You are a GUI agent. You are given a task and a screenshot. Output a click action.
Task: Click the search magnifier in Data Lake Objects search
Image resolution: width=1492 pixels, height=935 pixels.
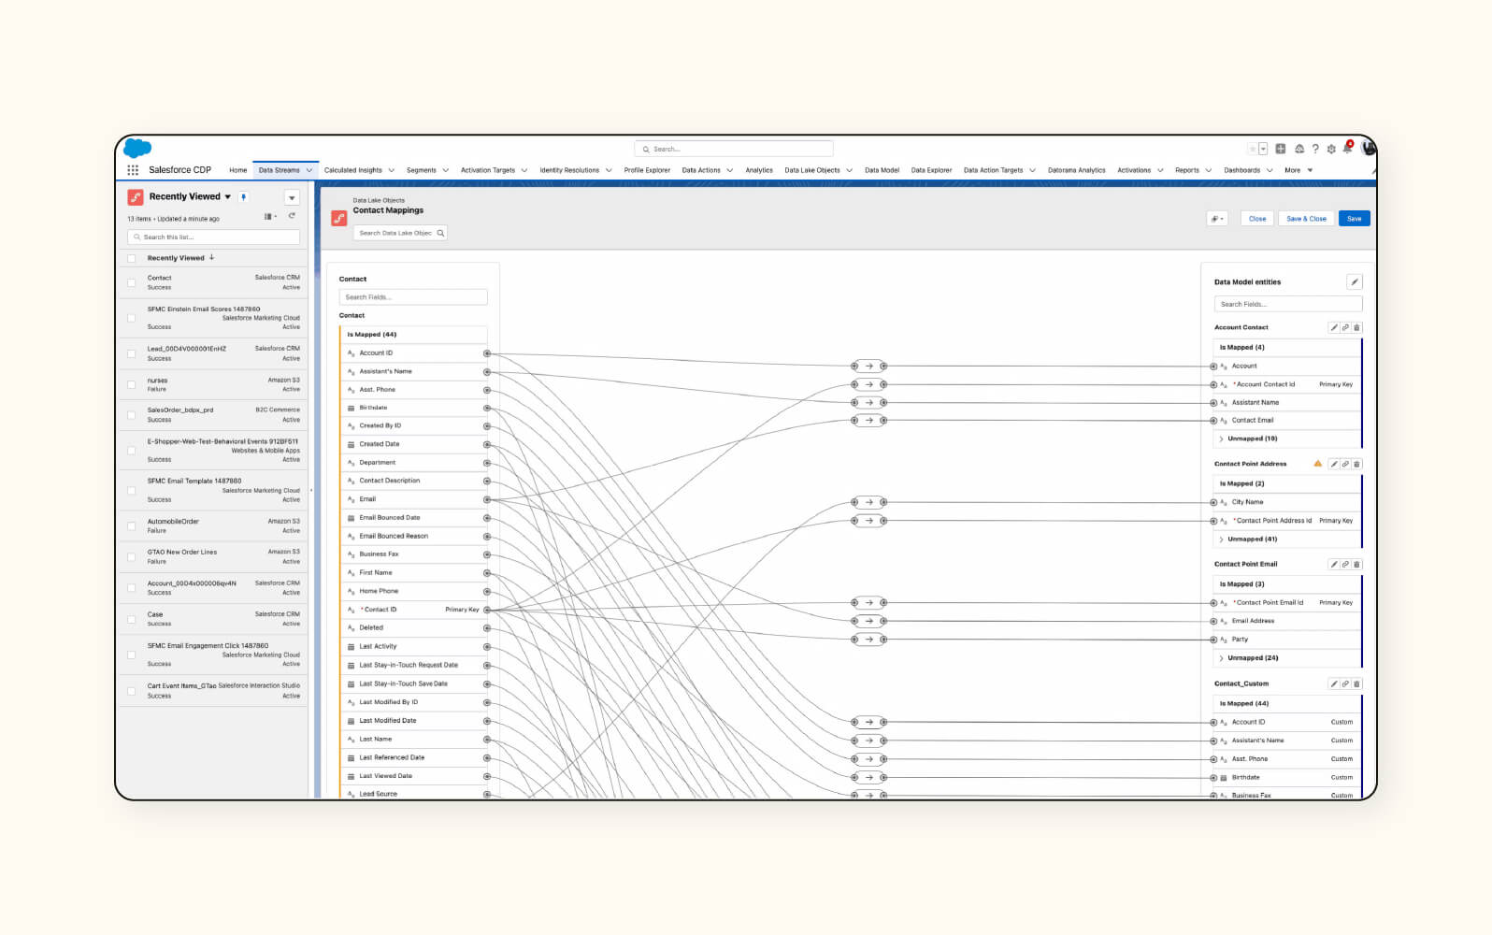(x=440, y=233)
